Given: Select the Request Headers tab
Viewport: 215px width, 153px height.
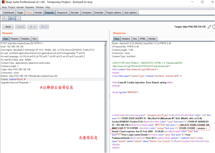Looking at the screenshot, I should 25,39.
